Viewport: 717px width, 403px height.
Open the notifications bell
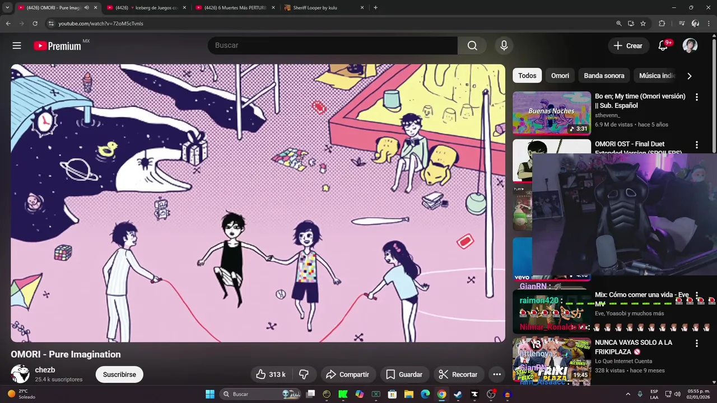click(663, 46)
